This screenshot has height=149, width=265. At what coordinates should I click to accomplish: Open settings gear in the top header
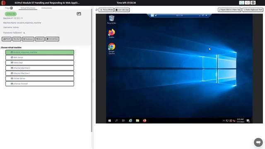tap(253, 3)
